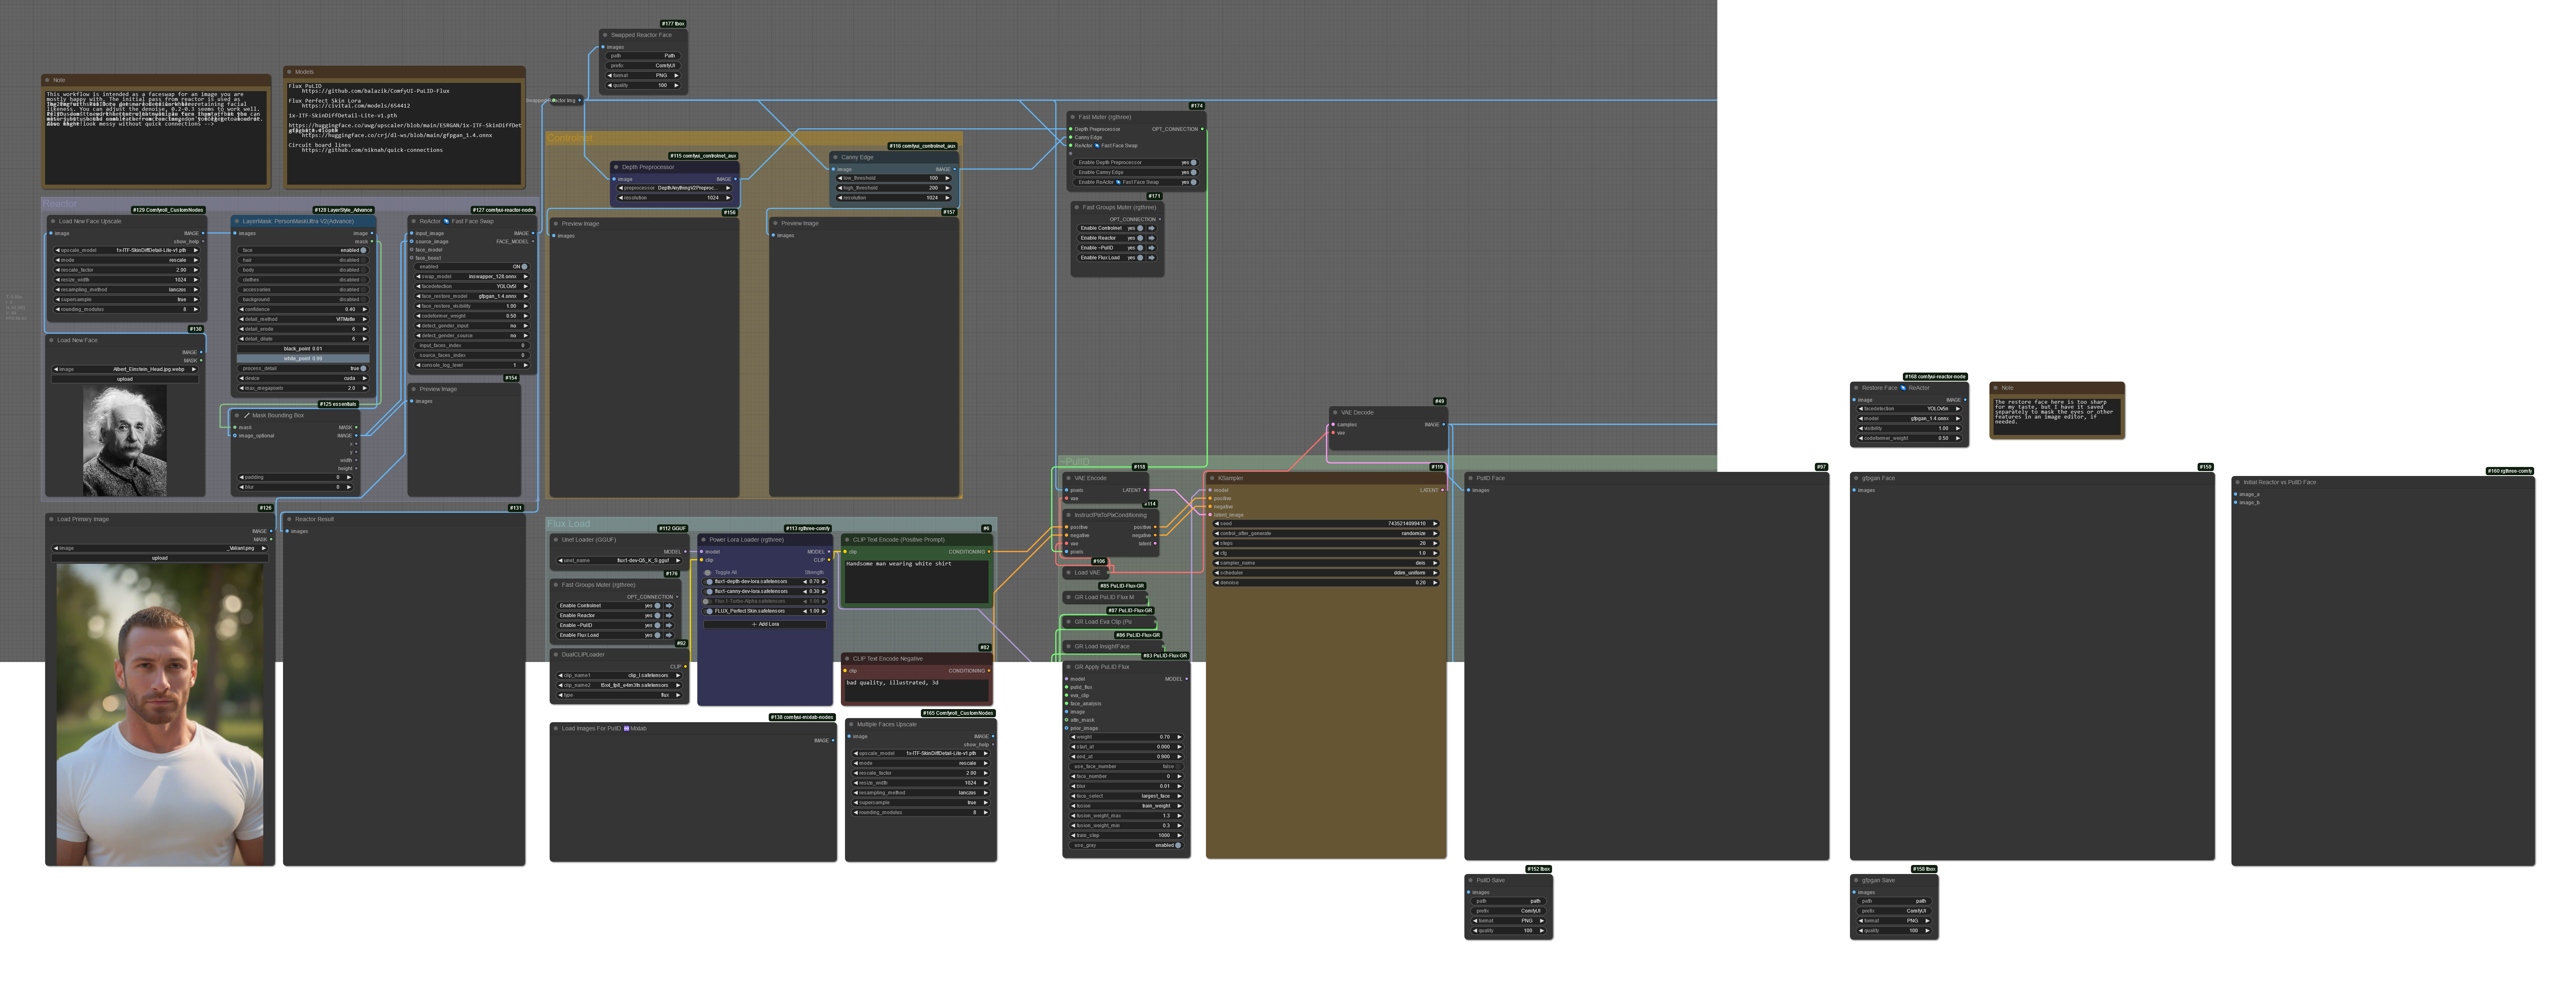Click upload button in Load Primary Image node
2576x993 pixels.
click(x=160, y=558)
